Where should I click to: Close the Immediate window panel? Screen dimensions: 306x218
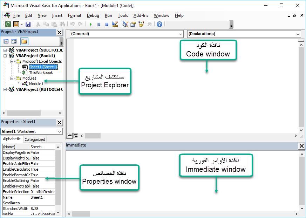(x=301, y=146)
